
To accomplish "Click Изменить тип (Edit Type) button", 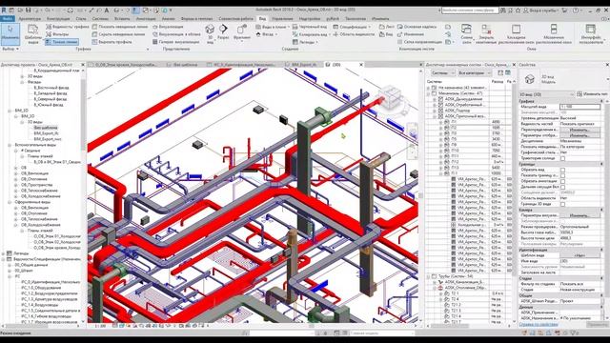I will click(x=592, y=94).
